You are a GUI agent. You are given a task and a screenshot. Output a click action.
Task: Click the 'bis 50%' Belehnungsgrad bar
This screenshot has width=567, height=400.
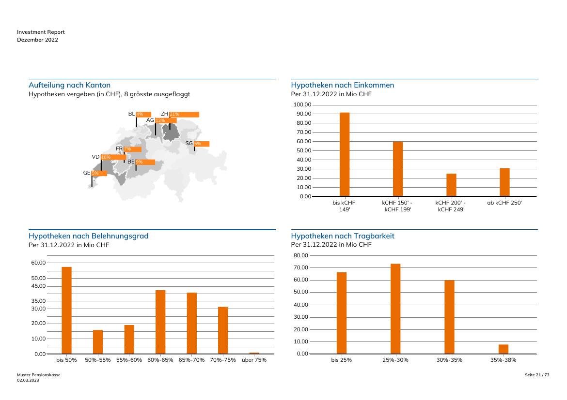66,311
